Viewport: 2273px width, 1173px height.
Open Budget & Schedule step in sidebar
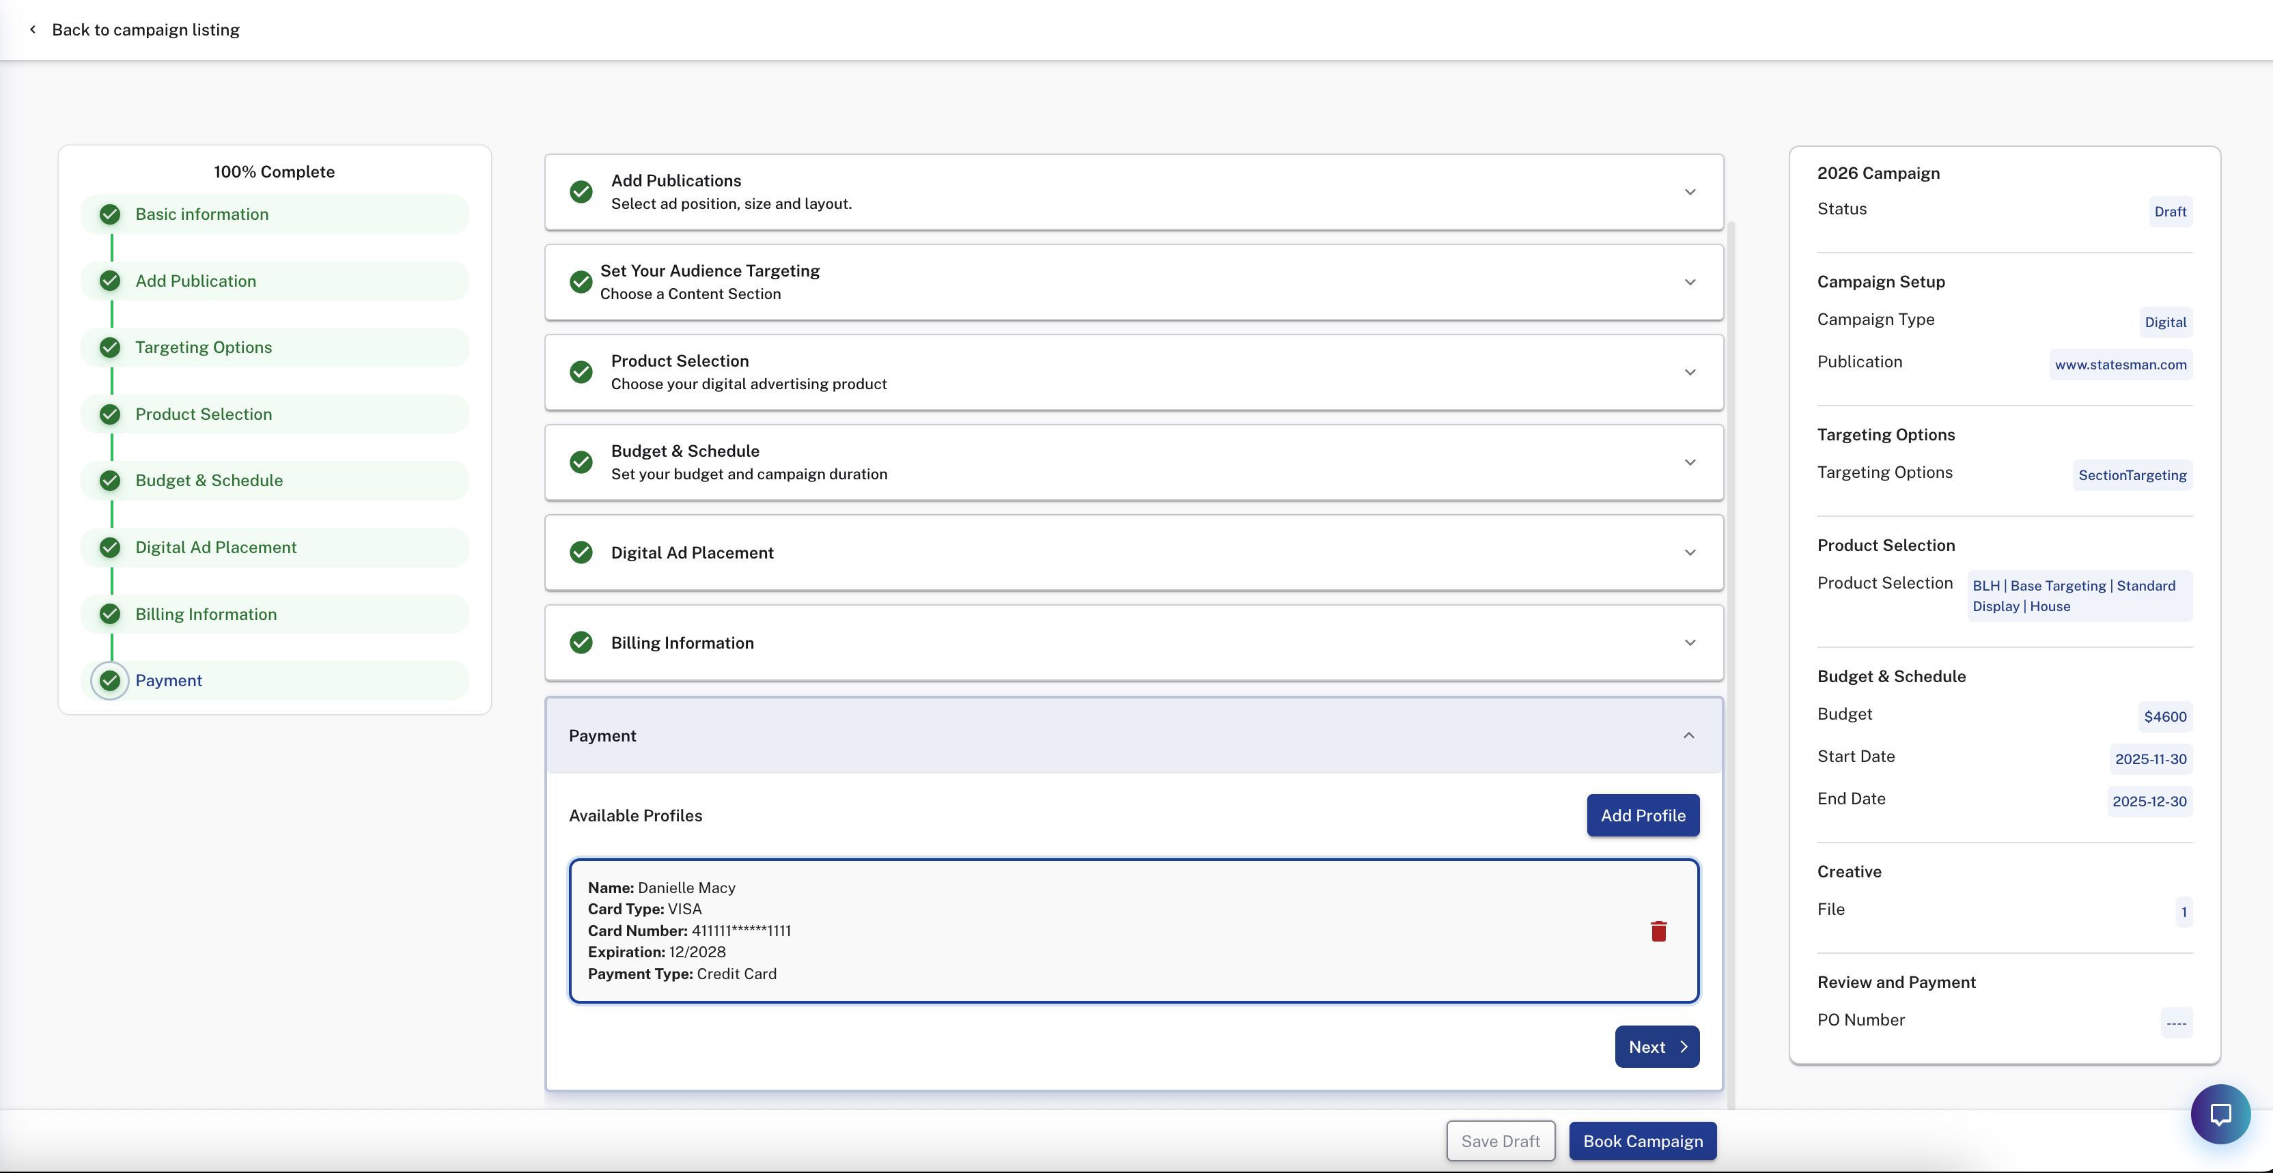point(208,481)
